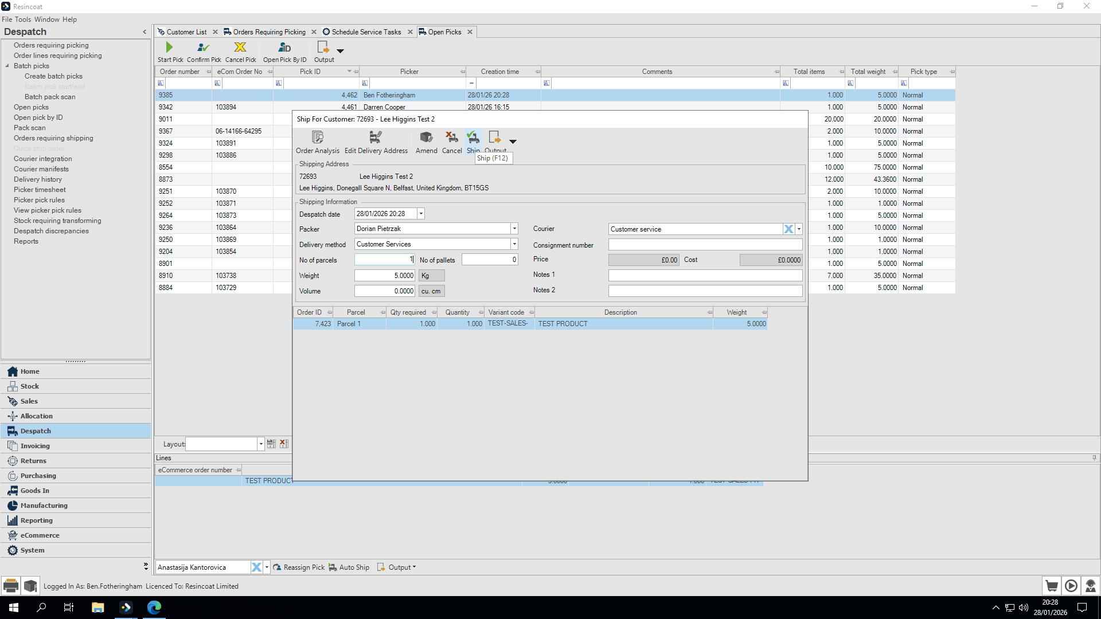Click the Reassign Pick button
Screen dimensions: 1101x619
click(x=299, y=567)
